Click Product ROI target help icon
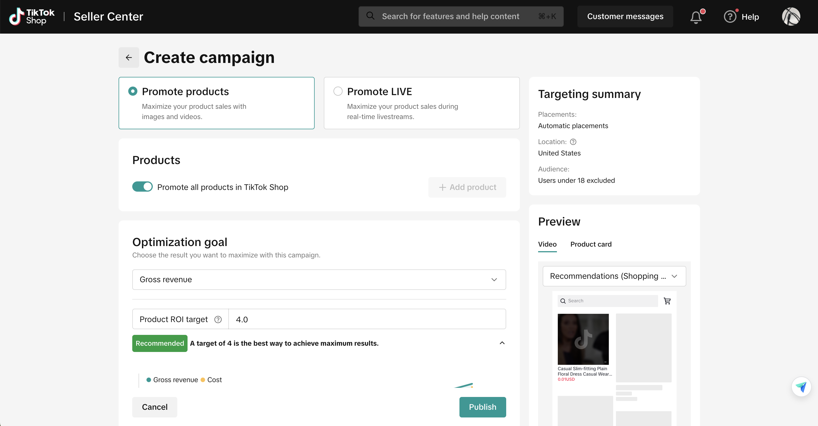 point(218,319)
